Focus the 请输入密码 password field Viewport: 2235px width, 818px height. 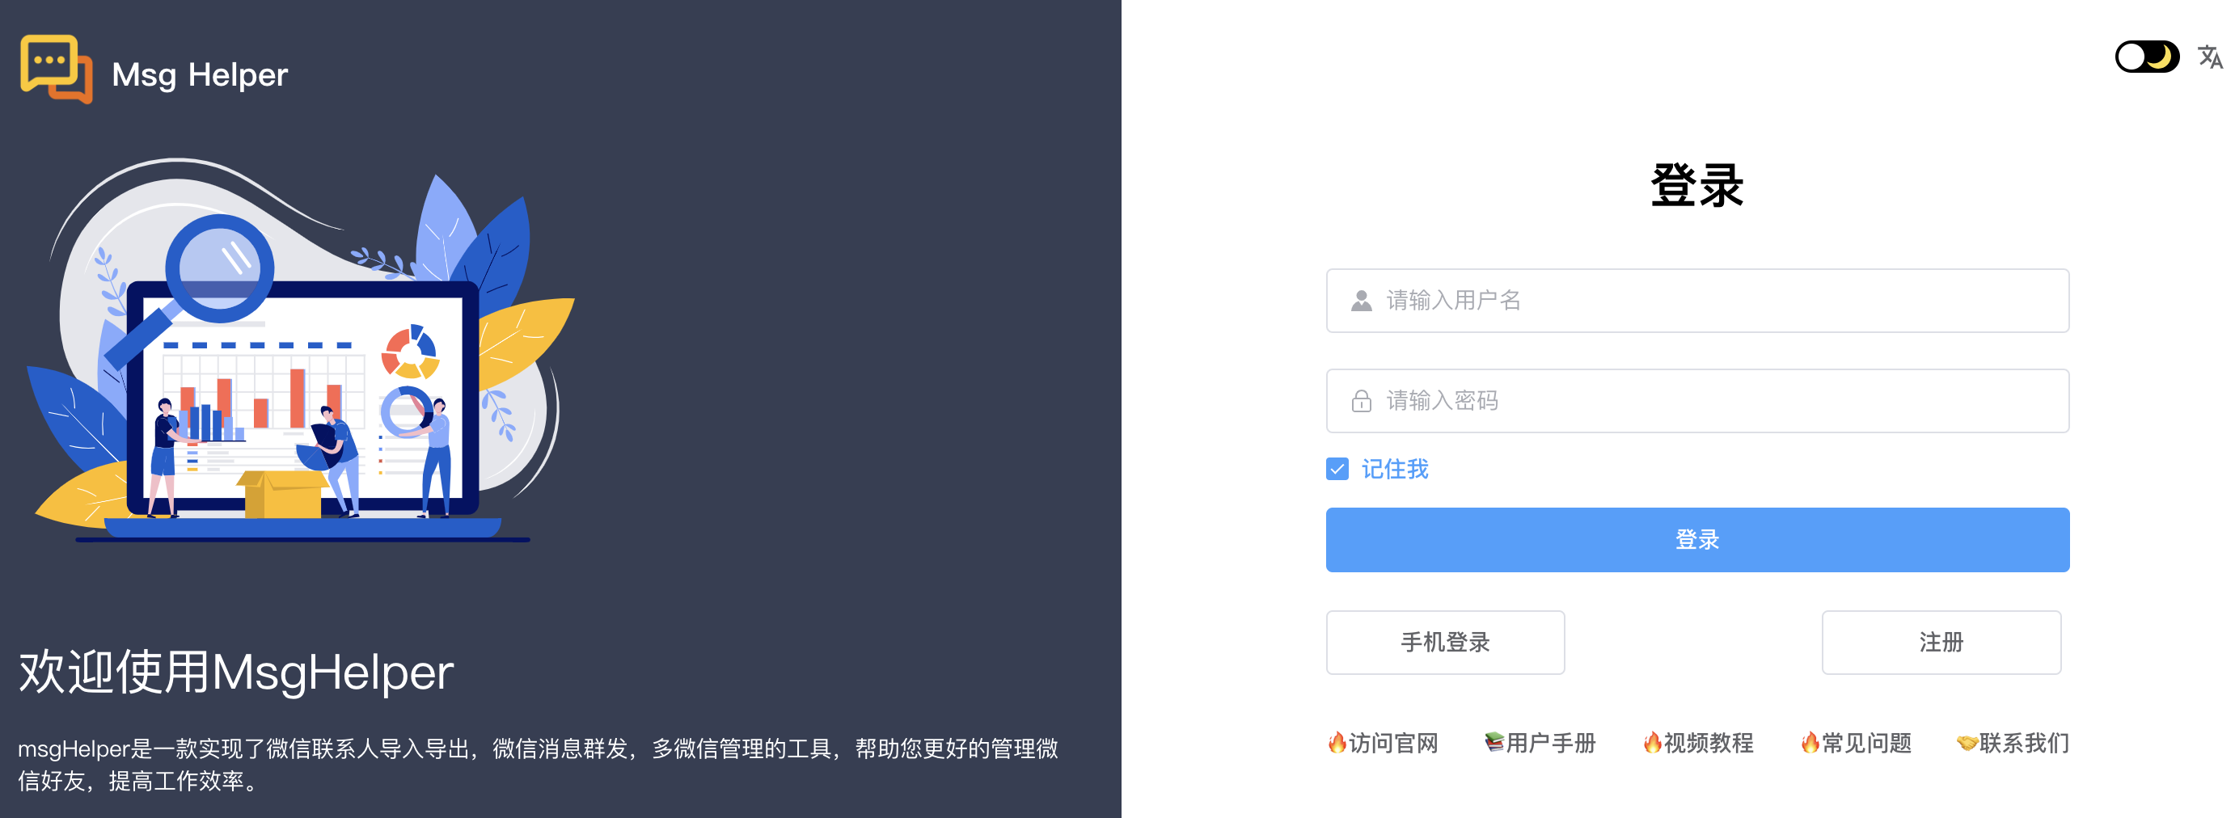[1697, 401]
